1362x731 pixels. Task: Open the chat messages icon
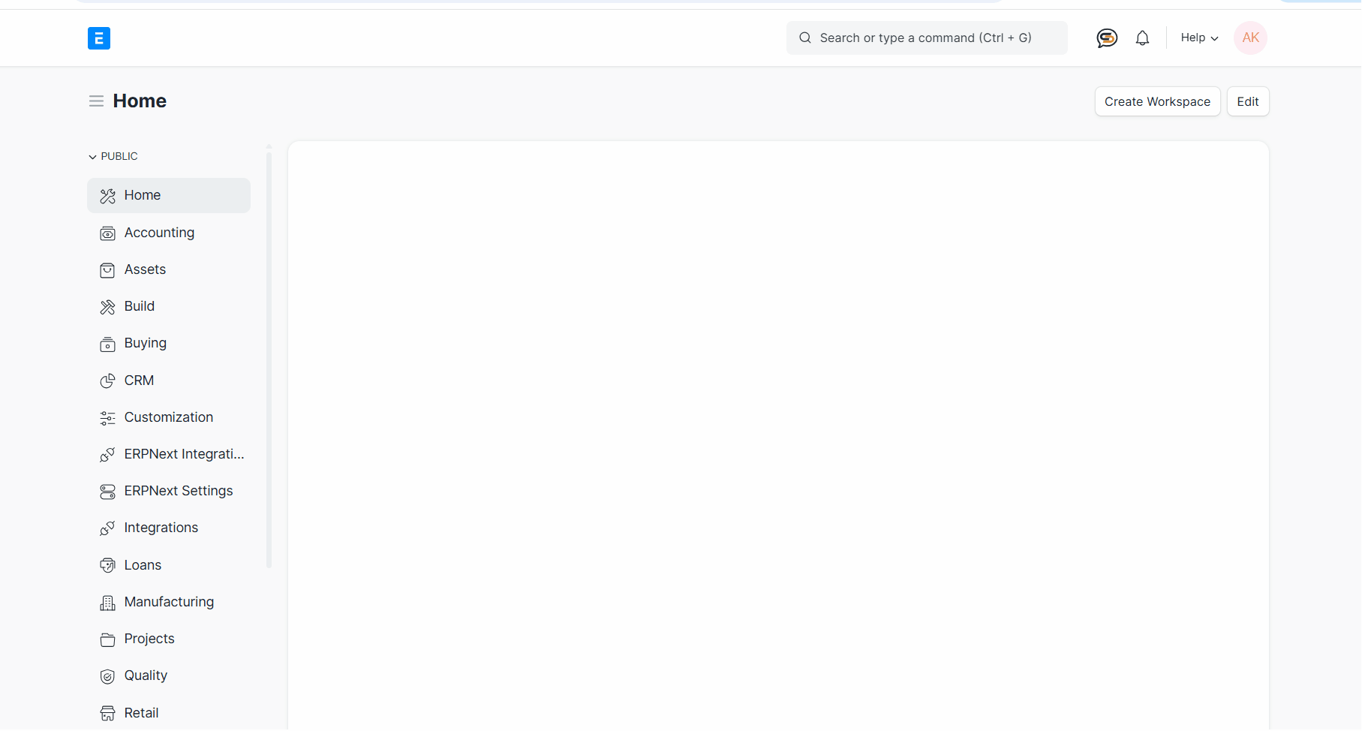pos(1107,38)
